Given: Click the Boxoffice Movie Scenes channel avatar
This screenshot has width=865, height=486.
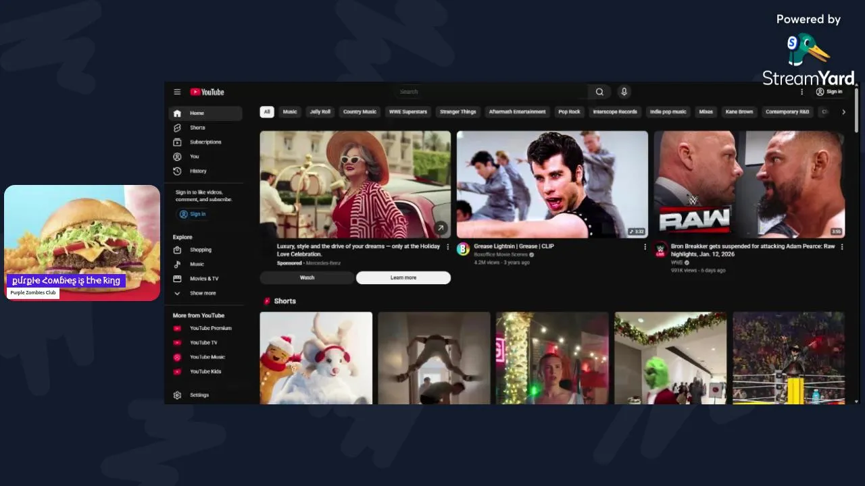Looking at the screenshot, I should click(x=463, y=249).
